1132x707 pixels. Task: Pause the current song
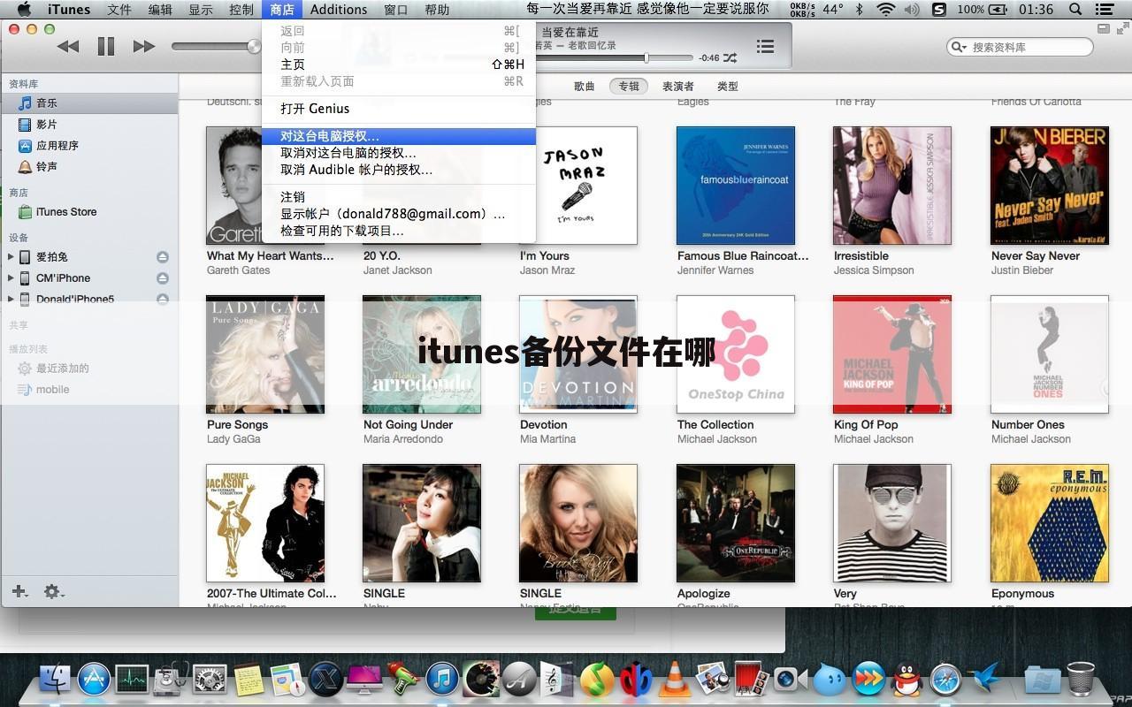pyautogui.click(x=106, y=46)
